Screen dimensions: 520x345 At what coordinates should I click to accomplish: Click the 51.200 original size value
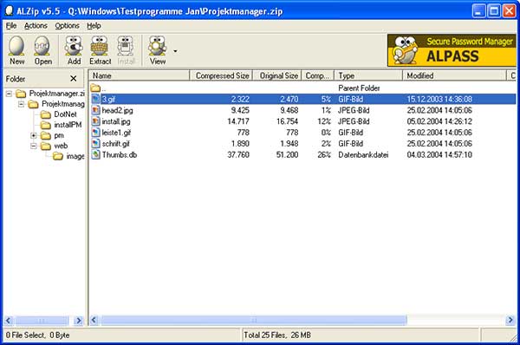[x=287, y=154]
